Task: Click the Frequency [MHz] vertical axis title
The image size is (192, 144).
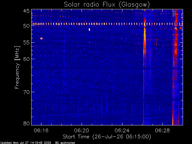Action: click(17, 67)
